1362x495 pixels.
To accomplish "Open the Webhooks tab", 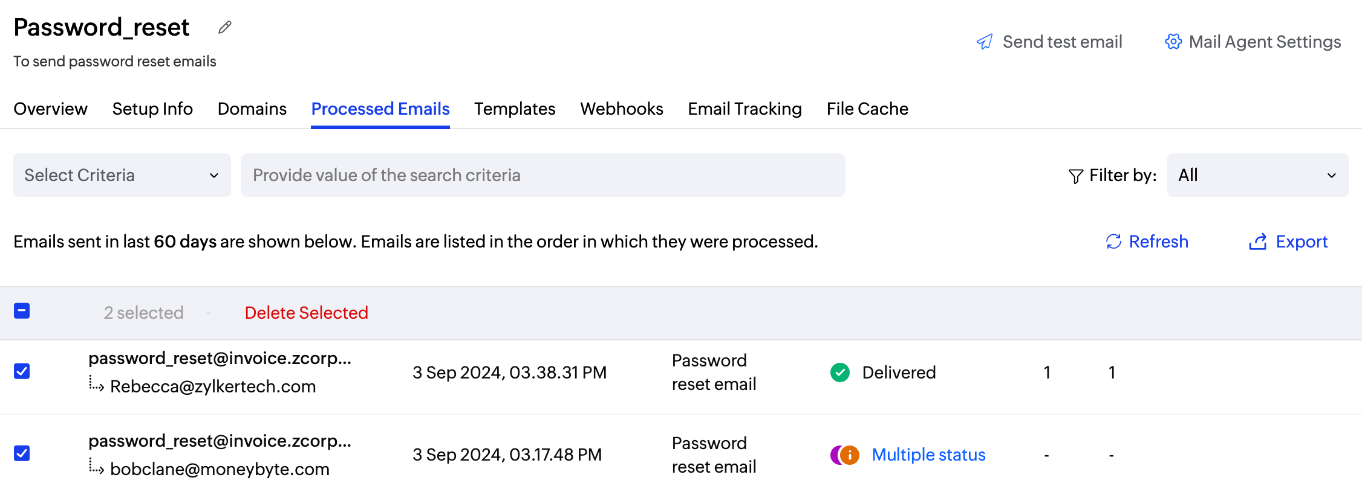I will [622, 109].
